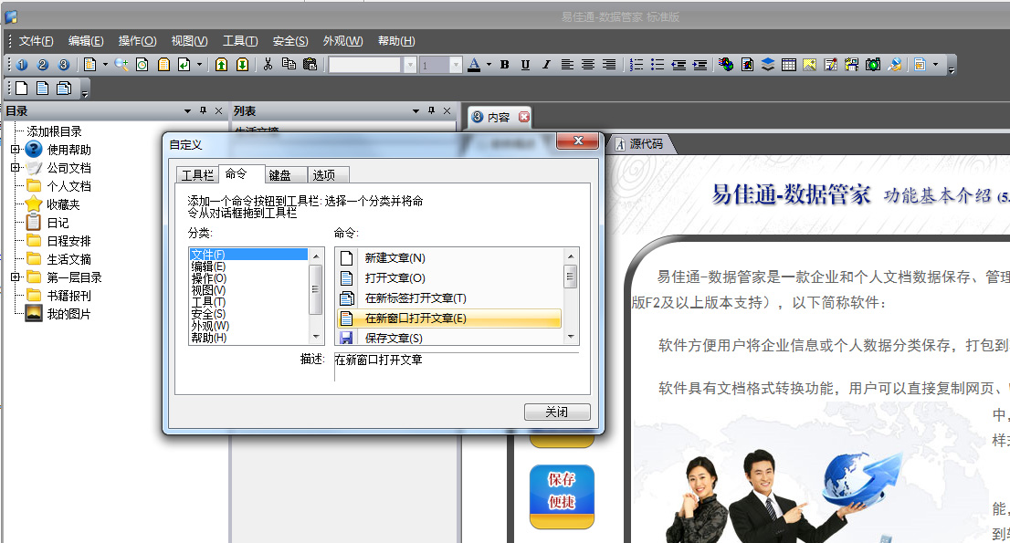
Task: Click the magnifier search icon in toolbar
Action: [x=121, y=65]
